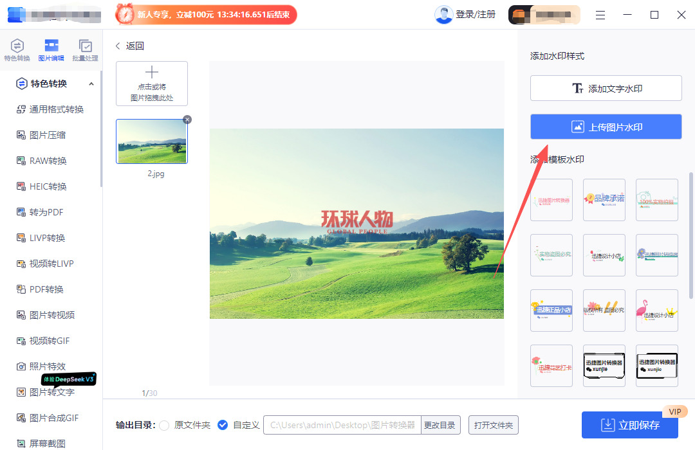The width and height of the screenshot is (695, 450).
Task: Click the 新人专享 promotion banner
Action: point(206,15)
